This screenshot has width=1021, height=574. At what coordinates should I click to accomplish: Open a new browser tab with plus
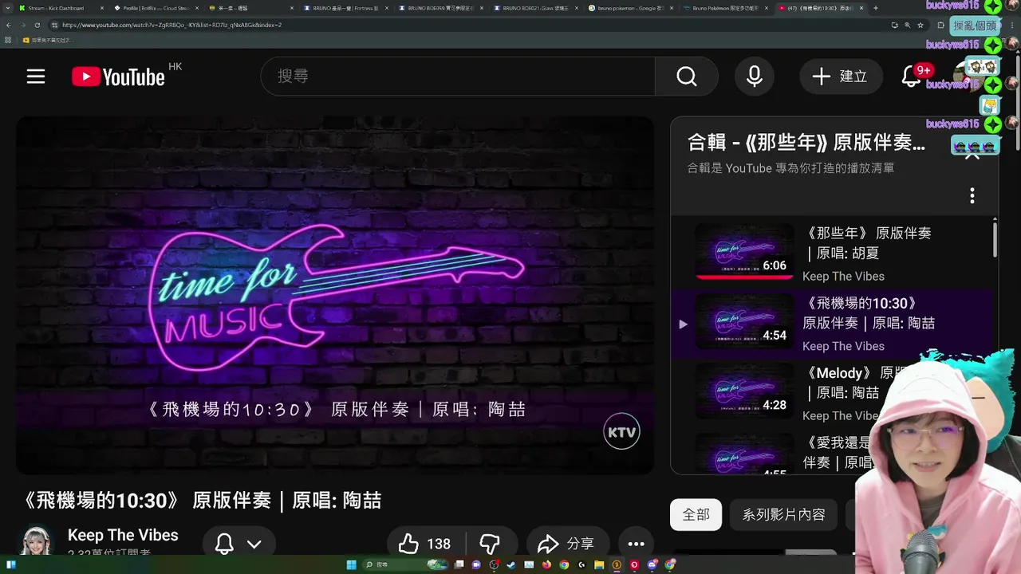(876, 8)
